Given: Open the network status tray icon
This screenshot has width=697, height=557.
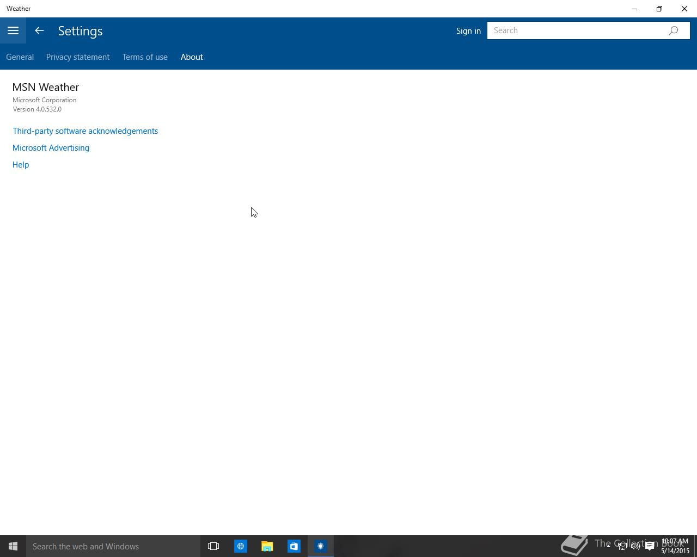Looking at the screenshot, I should (x=622, y=546).
